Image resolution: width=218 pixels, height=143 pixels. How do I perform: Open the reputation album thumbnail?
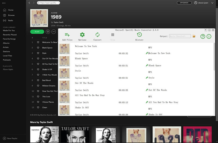(x=44, y=135)
